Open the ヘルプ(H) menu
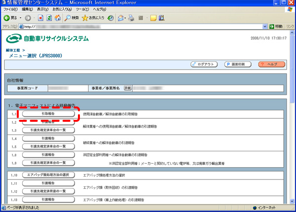 click(x=100, y=9)
